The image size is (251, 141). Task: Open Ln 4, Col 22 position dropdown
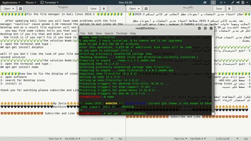(x=102, y=139)
